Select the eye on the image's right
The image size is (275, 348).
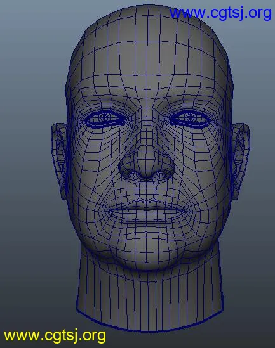(190, 119)
